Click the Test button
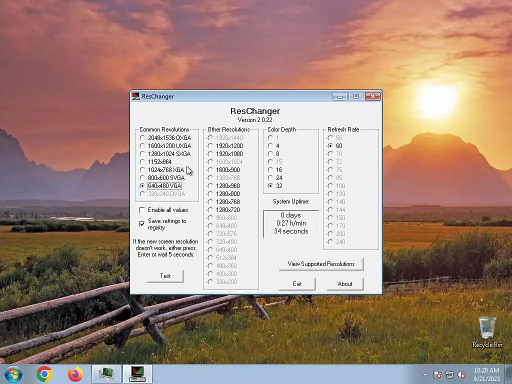Image resolution: width=512 pixels, height=384 pixels. pyautogui.click(x=165, y=276)
